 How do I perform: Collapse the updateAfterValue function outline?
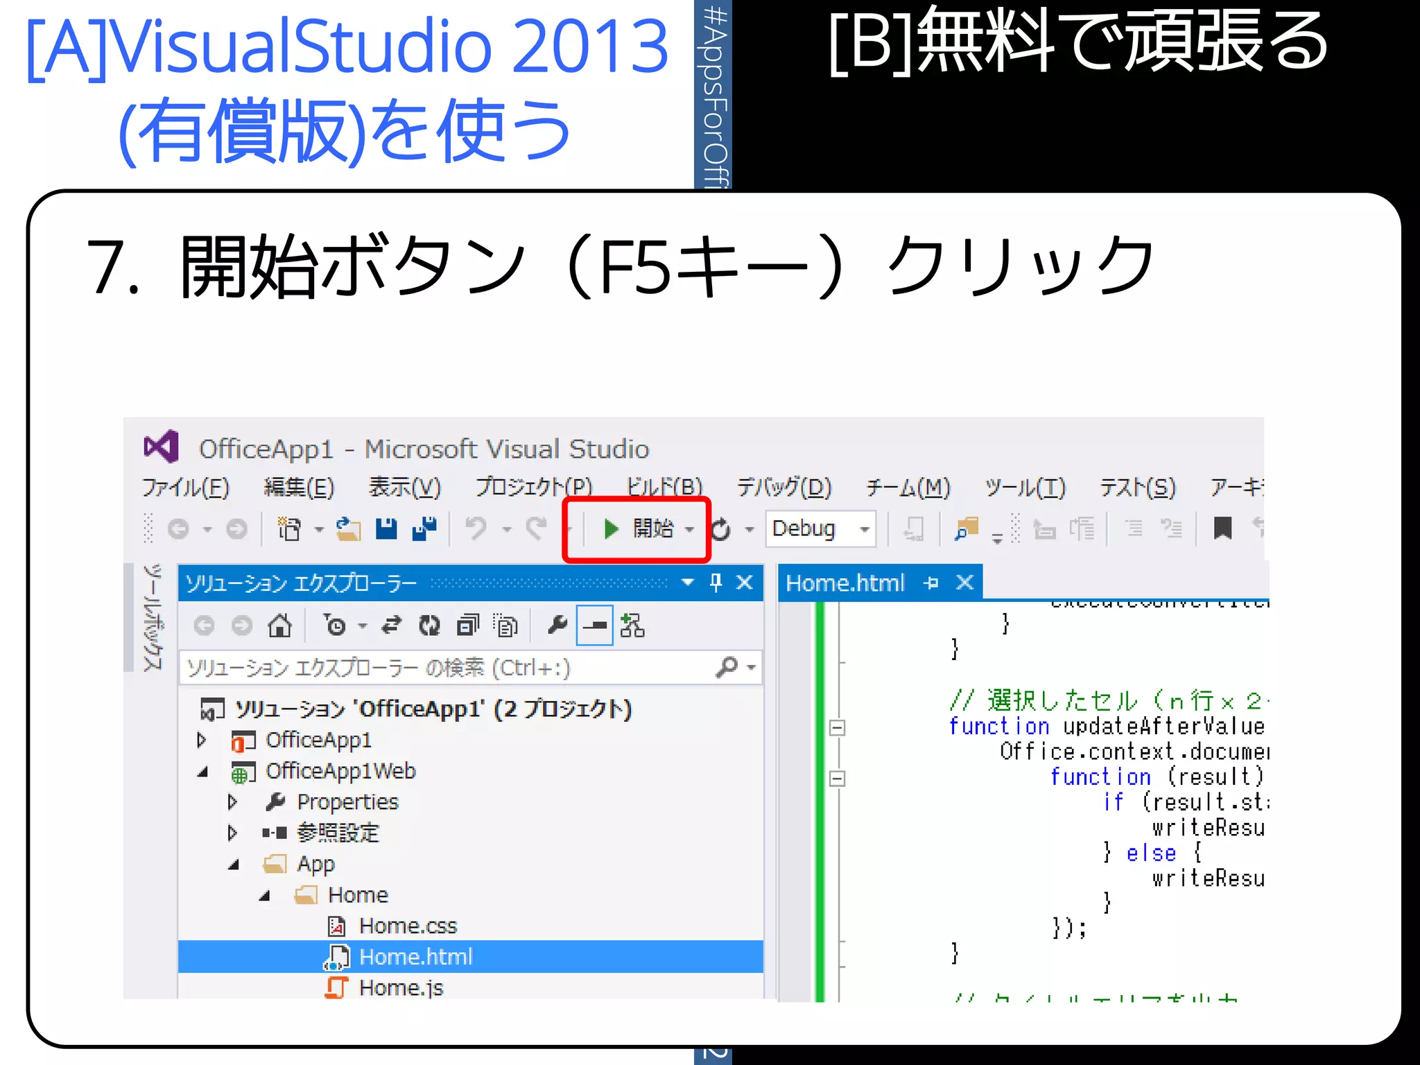837,728
